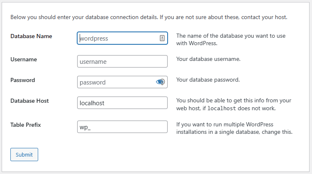The width and height of the screenshot is (312, 174).
Task: Click the 'Your database password.' description
Action: [x=208, y=80]
